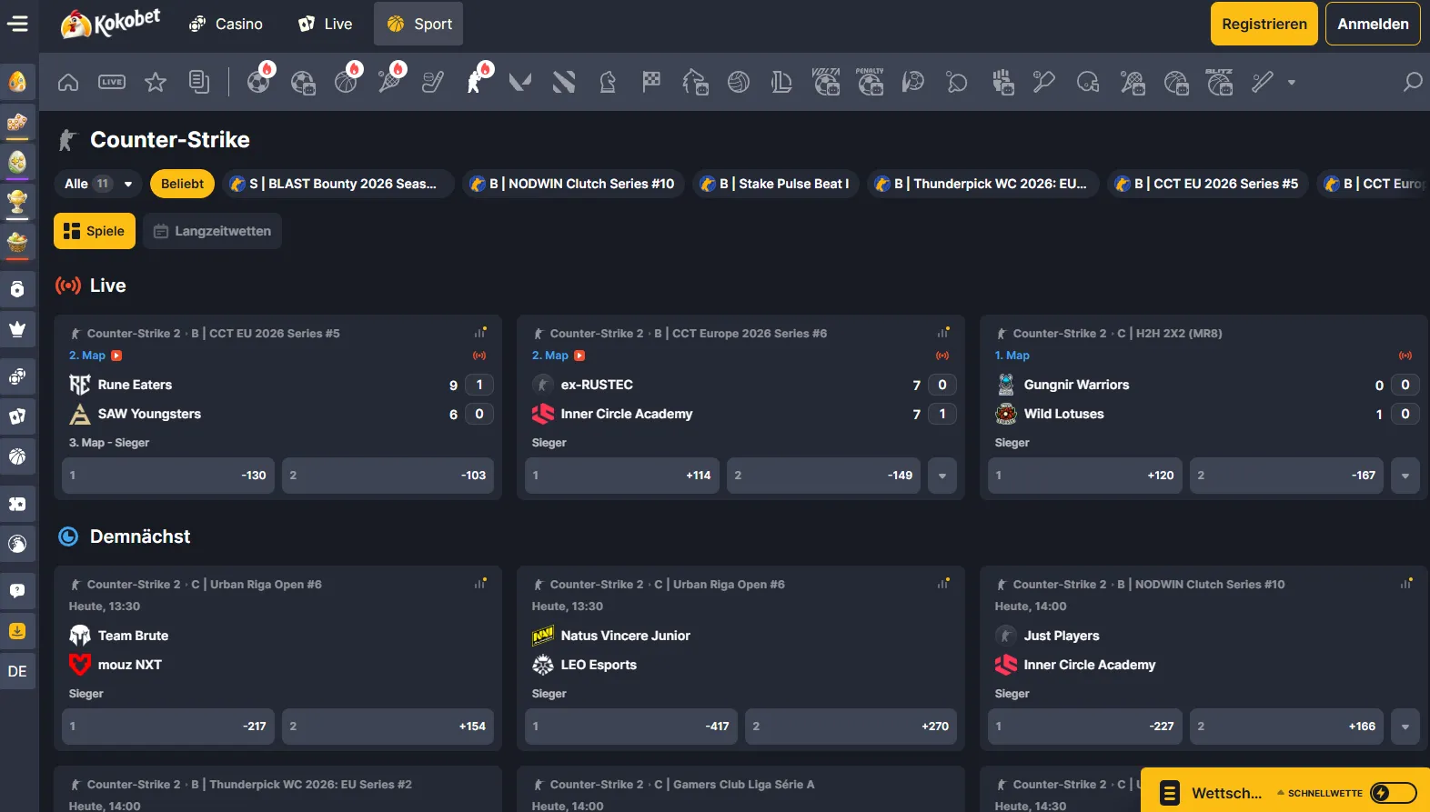Filter by BLAST Bounty 2026 Season chip
This screenshot has height=812, width=1430.
click(338, 184)
